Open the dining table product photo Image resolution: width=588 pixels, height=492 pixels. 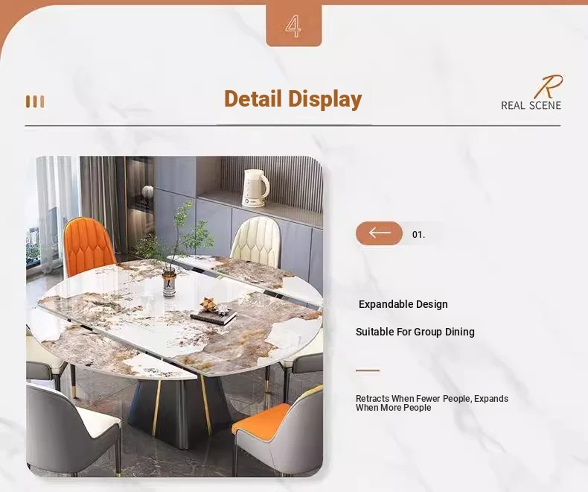click(x=174, y=316)
